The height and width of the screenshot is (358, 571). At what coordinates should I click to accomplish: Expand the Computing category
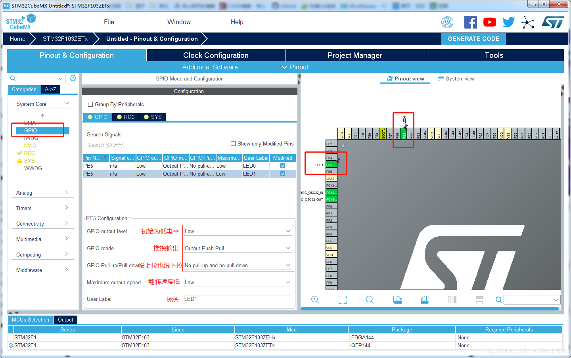[x=67, y=254]
